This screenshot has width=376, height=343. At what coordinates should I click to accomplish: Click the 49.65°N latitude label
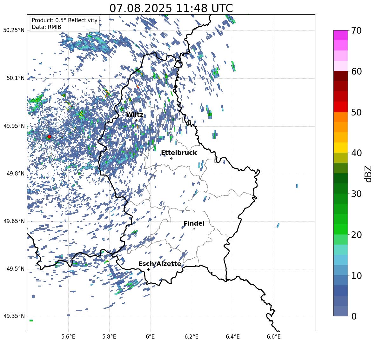(14, 221)
